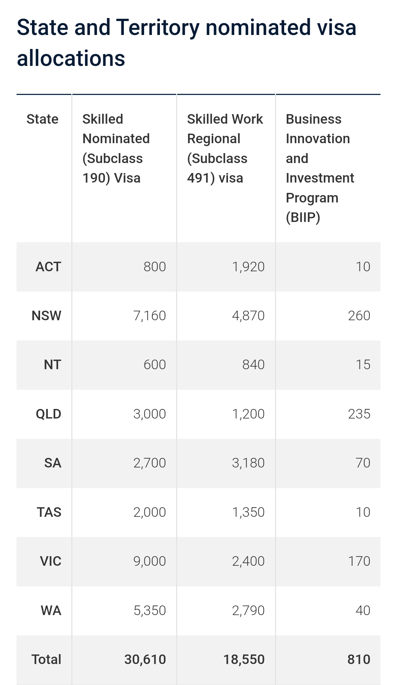397x685 pixels.
Task: Click the Skilled Work Regional (Subclass 491) header
Action: [x=225, y=148]
